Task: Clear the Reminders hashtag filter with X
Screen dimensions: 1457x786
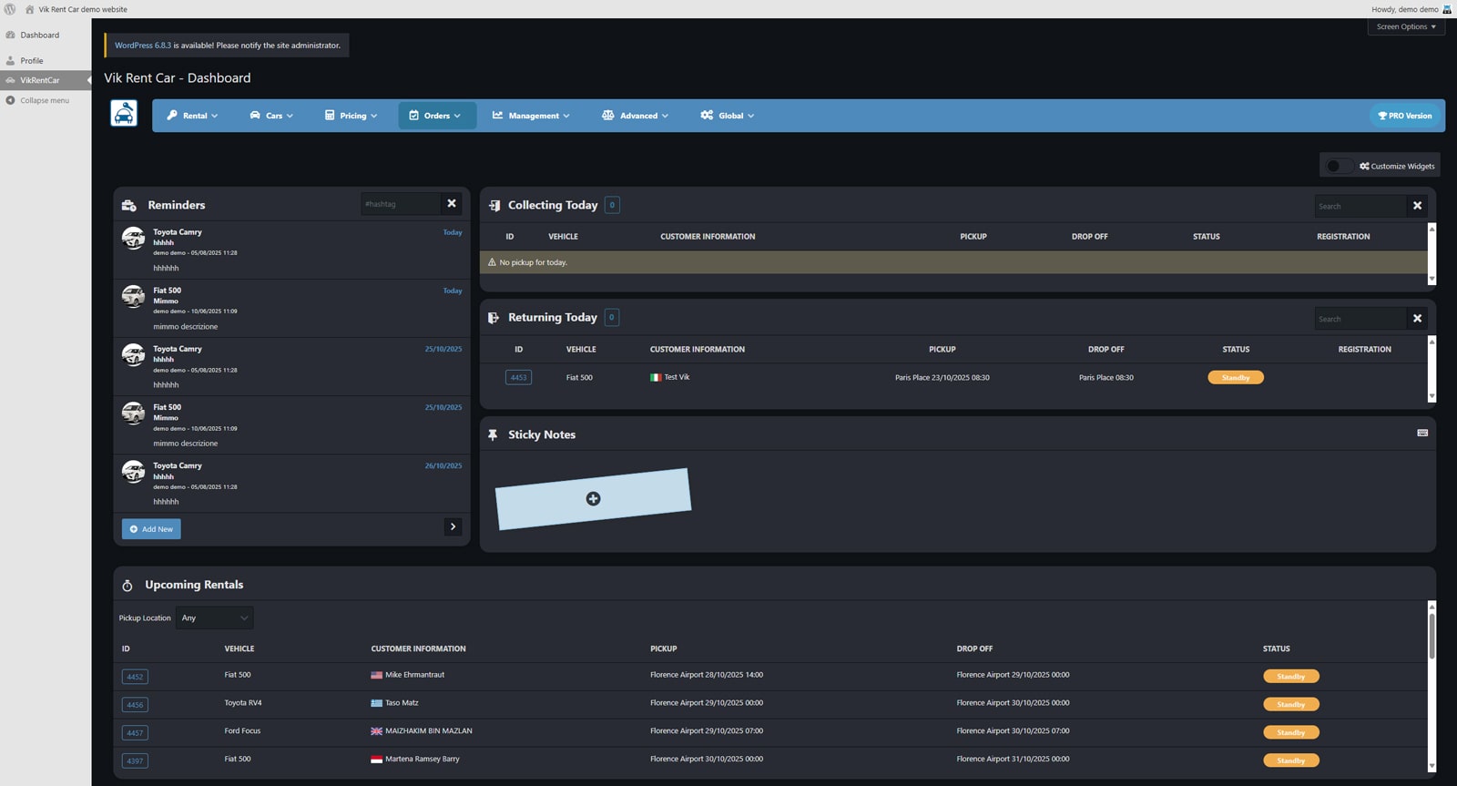Action: (452, 204)
